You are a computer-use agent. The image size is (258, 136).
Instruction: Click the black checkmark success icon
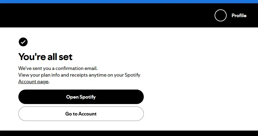[23, 42]
